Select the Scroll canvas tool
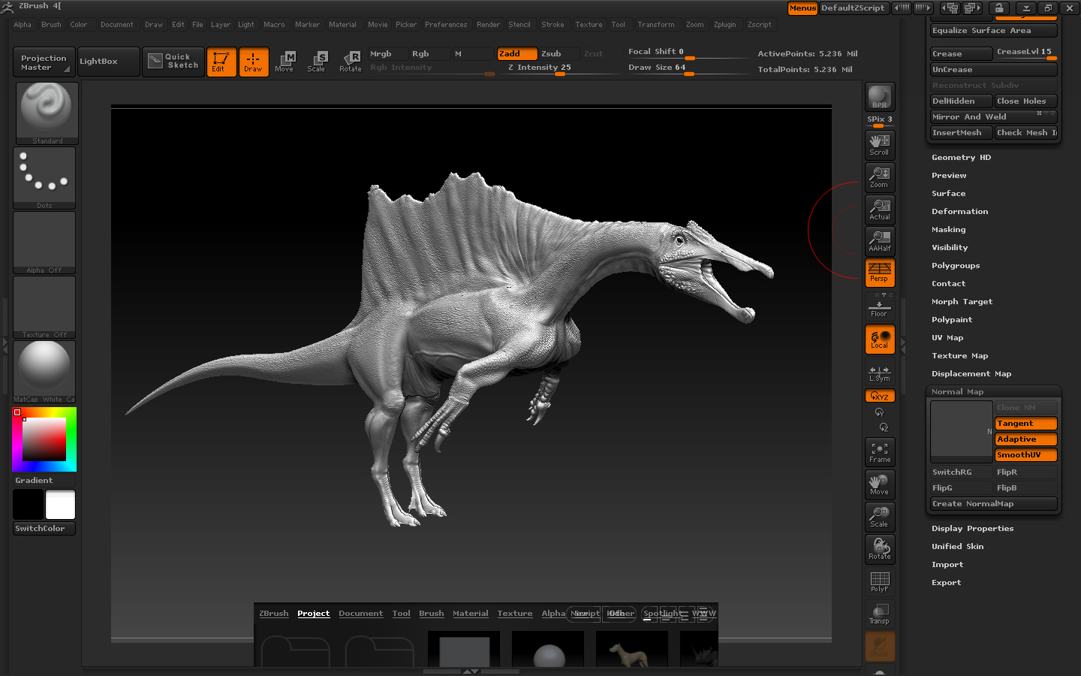The image size is (1081, 676). (x=879, y=145)
